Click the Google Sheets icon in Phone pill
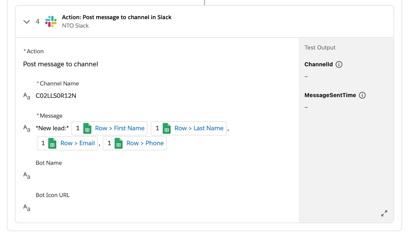Viewport: 409px width, 232px height. pyautogui.click(x=119, y=143)
